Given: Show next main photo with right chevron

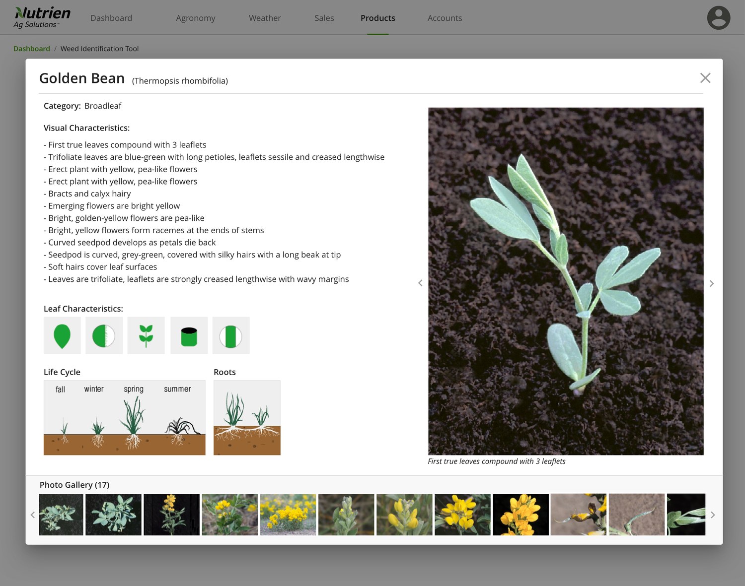Looking at the screenshot, I should point(712,283).
